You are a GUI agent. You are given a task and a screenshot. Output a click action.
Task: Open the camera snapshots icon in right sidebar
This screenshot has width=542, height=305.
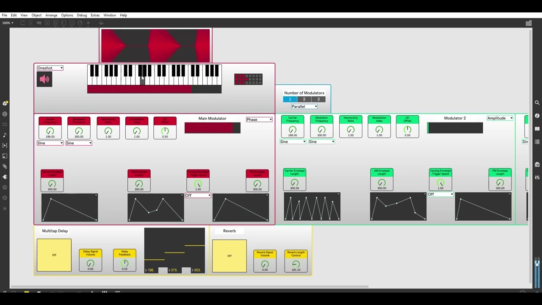(x=537, y=164)
